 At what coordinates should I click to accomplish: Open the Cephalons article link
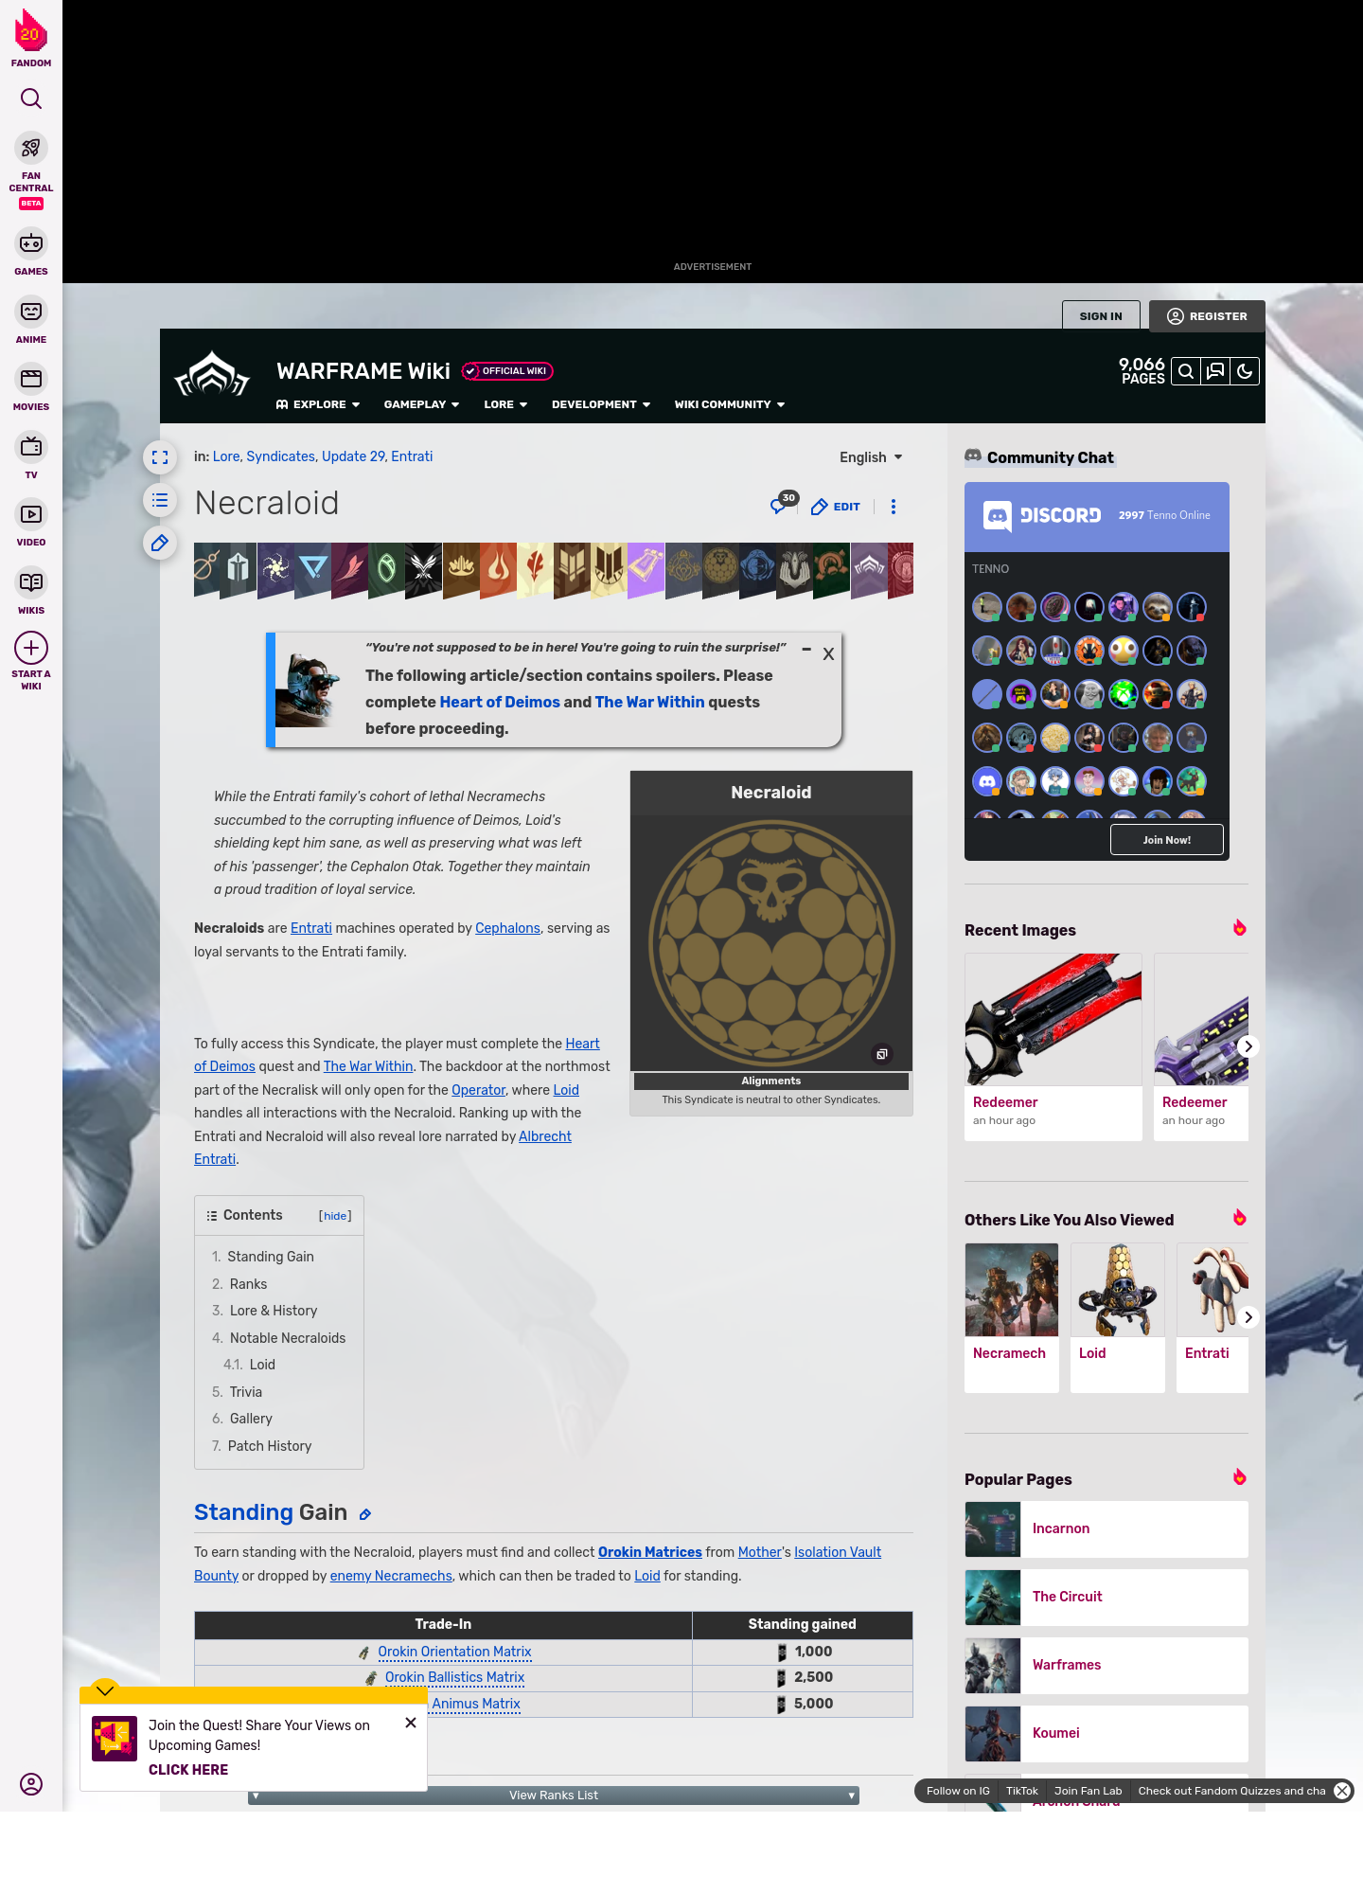click(x=507, y=929)
